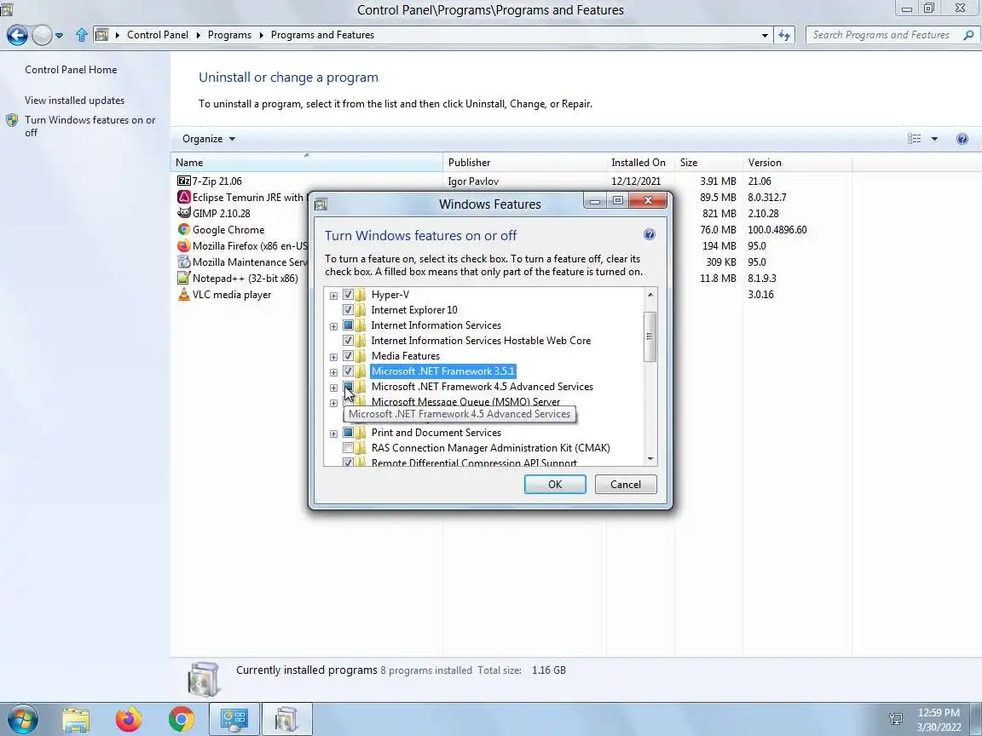Expand the Media Features node
The height and width of the screenshot is (736, 982).
tap(334, 357)
